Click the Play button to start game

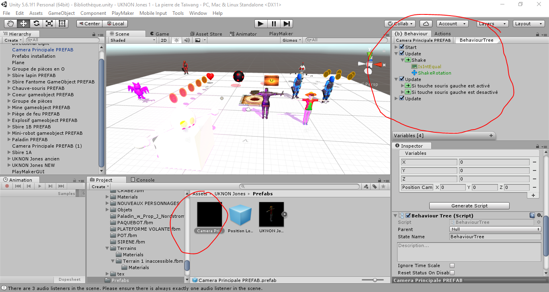261,24
